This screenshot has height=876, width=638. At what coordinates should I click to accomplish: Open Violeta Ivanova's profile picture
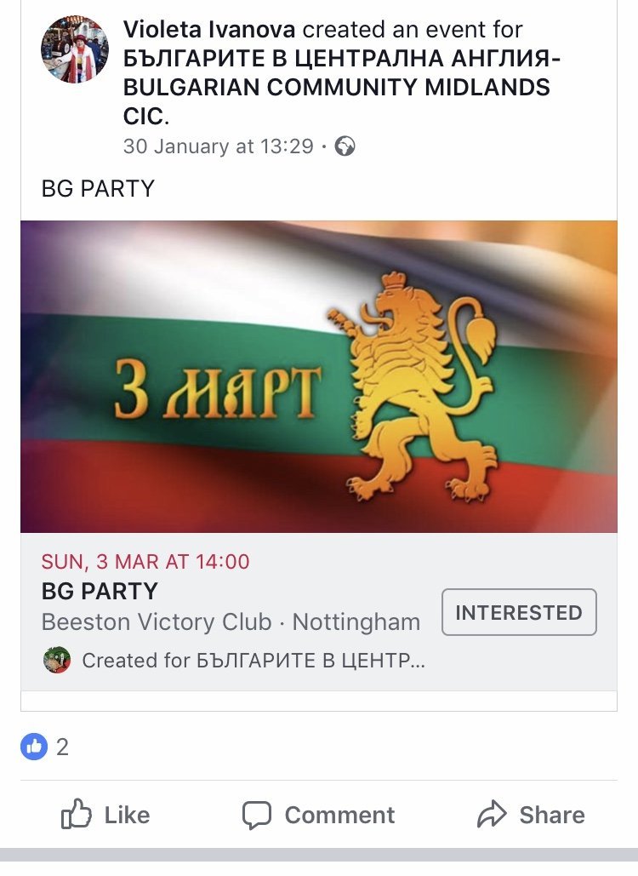[x=75, y=49]
